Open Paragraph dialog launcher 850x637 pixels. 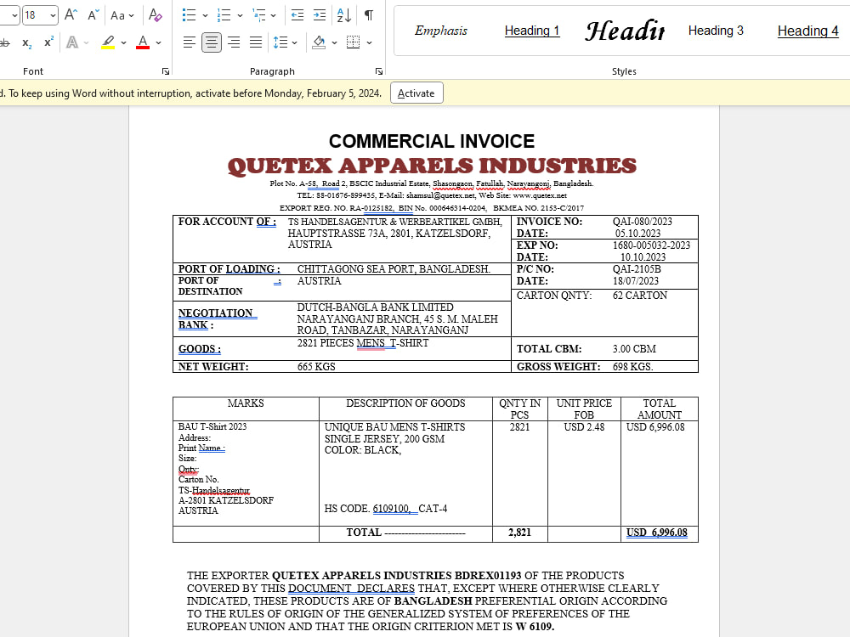point(379,71)
